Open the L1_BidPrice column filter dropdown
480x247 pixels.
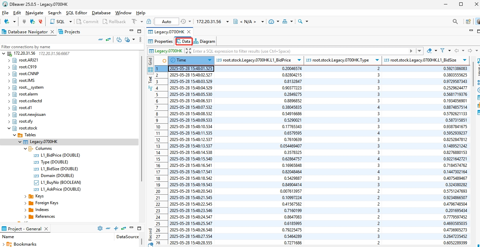[x=299, y=60]
